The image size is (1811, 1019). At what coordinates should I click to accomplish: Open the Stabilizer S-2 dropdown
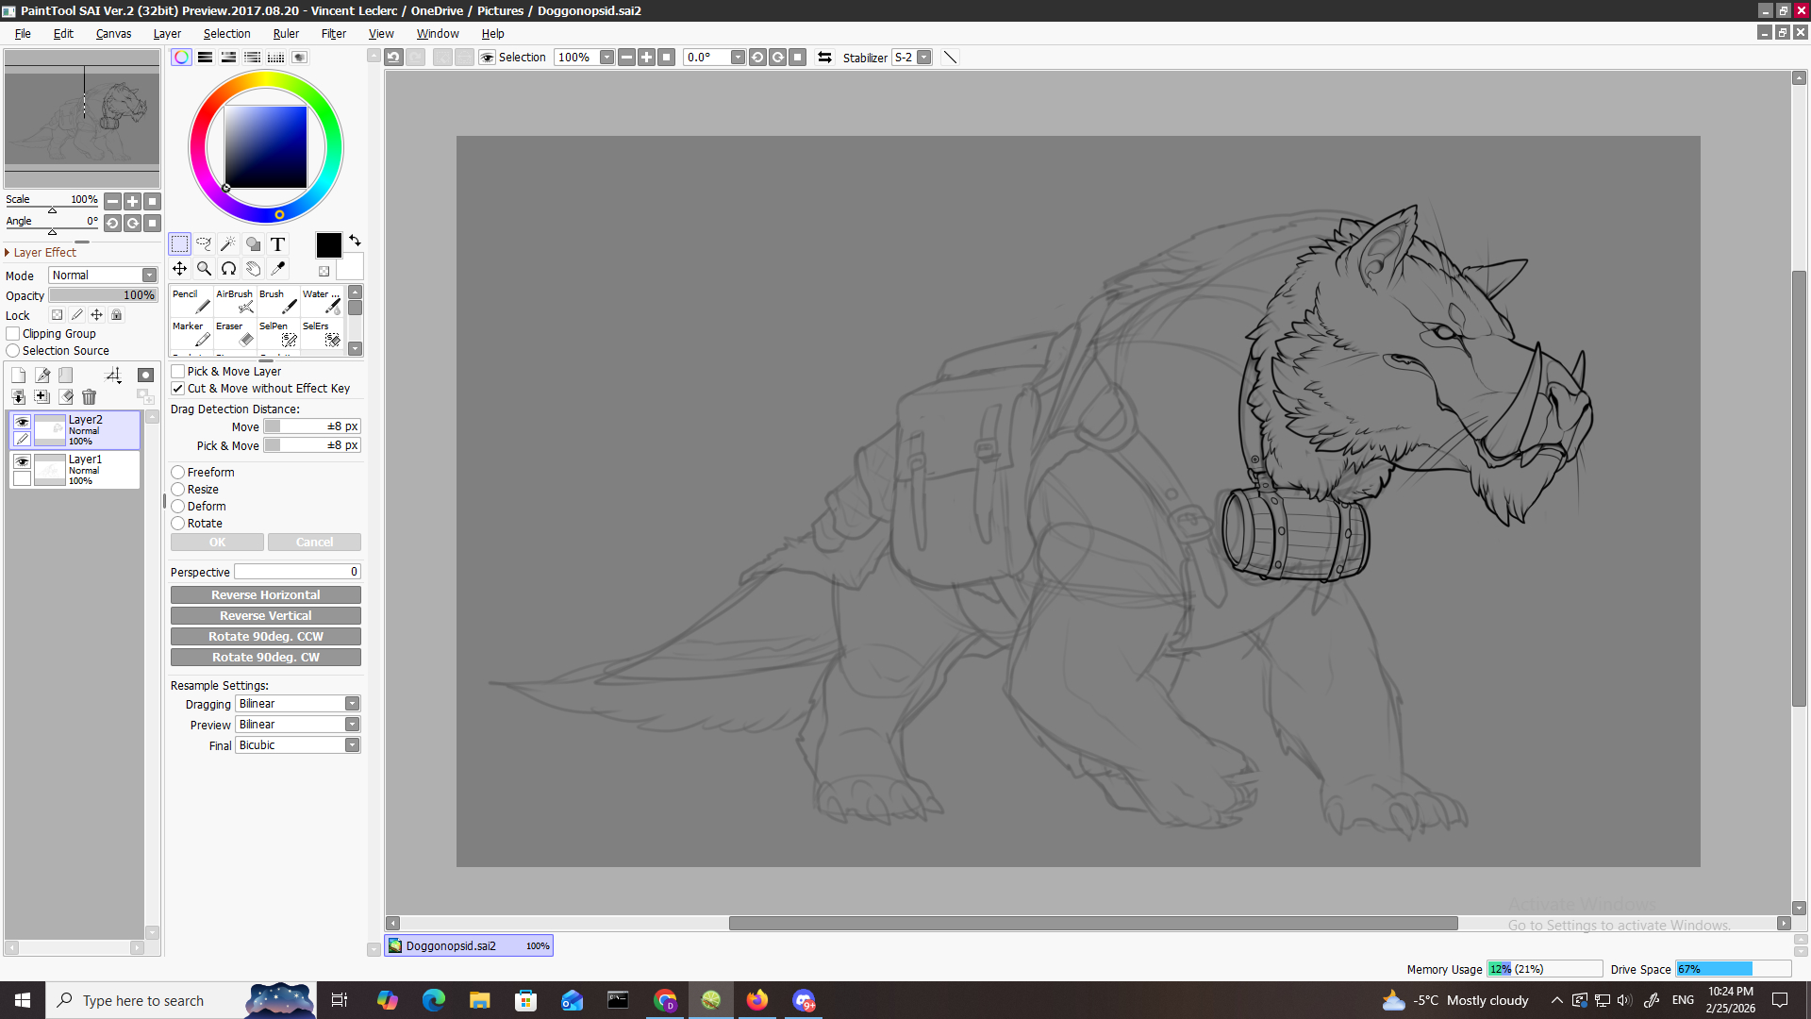tap(923, 58)
